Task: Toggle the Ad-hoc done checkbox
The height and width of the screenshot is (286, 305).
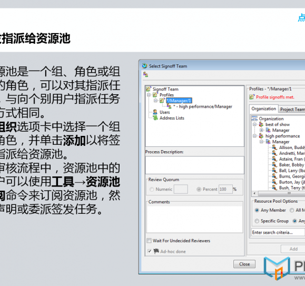Action: pyautogui.click(x=150, y=251)
